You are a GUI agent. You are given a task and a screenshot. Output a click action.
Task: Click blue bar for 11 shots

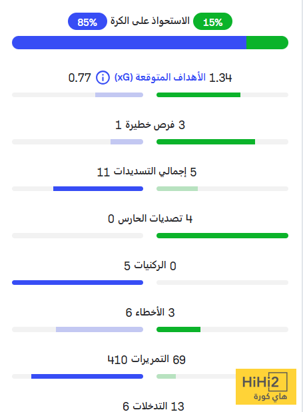[98, 188]
